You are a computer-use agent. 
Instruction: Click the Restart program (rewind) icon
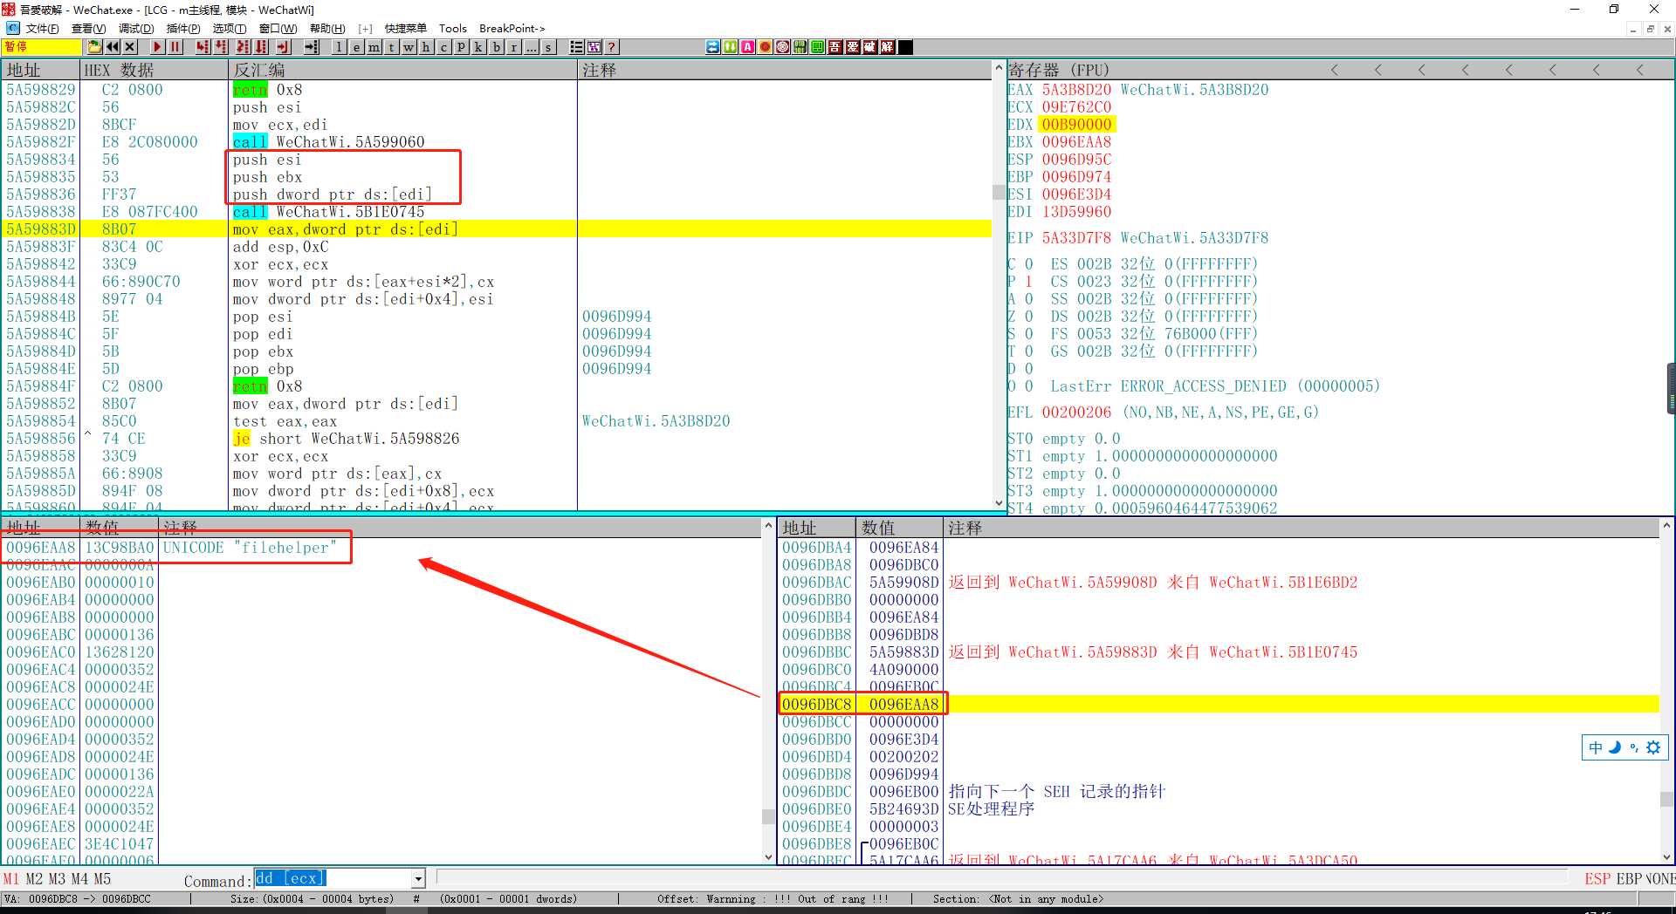click(113, 47)
